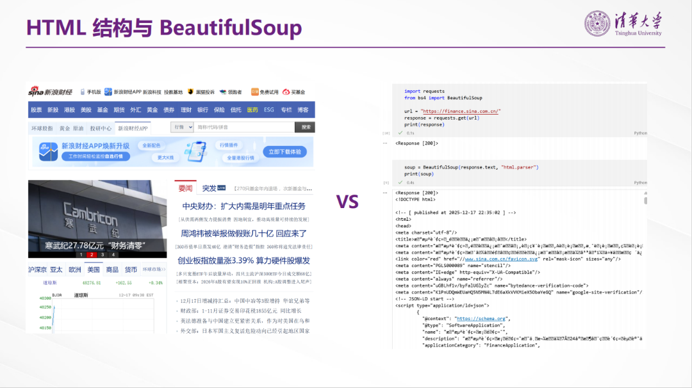Click the Cambricon 寒武纪 news image
Image resolution: width=692 pixels, height=388 pixels.
(x=97, y=219)
